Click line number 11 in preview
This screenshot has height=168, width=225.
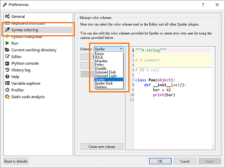(x=132, y=100)
